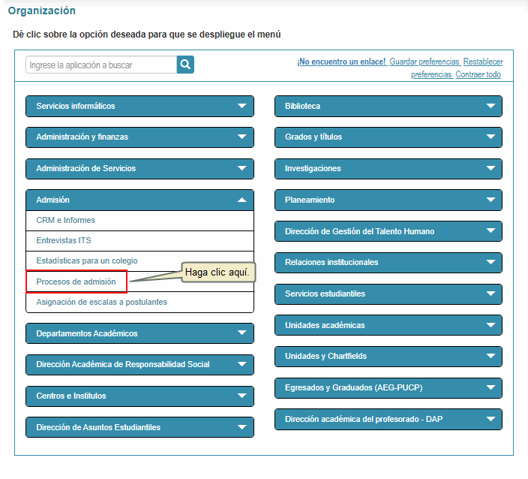The width and height of the screenshot is (528, 479).
Task: Expand Centros e Institutos arrow
Action: (x=241, y=396)
